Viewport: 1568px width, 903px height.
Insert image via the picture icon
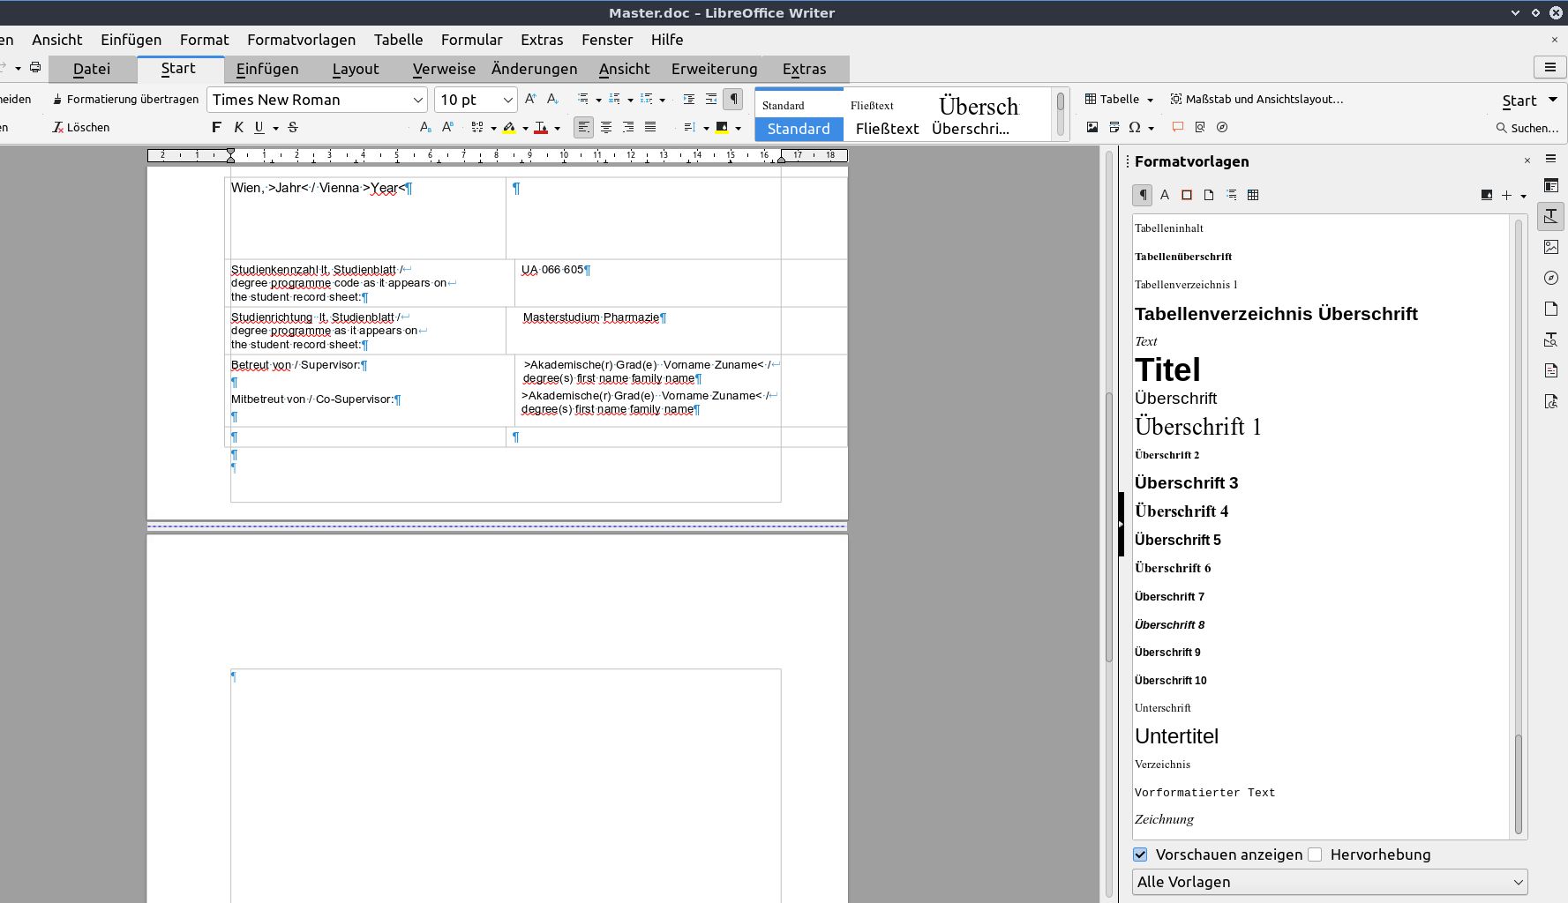point(1092,128)
